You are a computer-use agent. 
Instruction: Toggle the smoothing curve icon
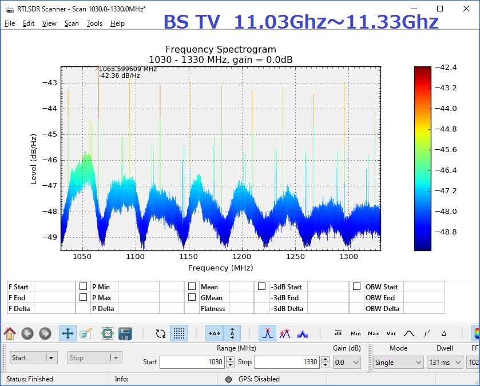pyautogui.click(x=409, y=333)
